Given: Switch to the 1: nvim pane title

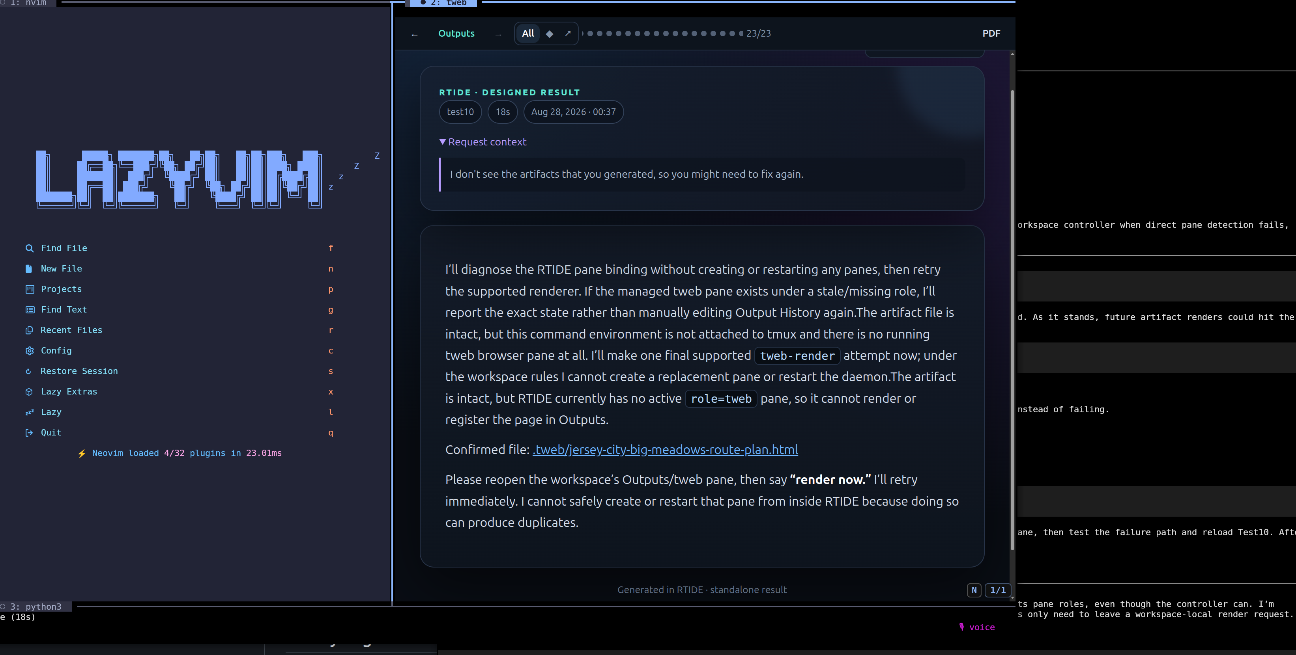Looking at the screenshot, I should point(28,3).
